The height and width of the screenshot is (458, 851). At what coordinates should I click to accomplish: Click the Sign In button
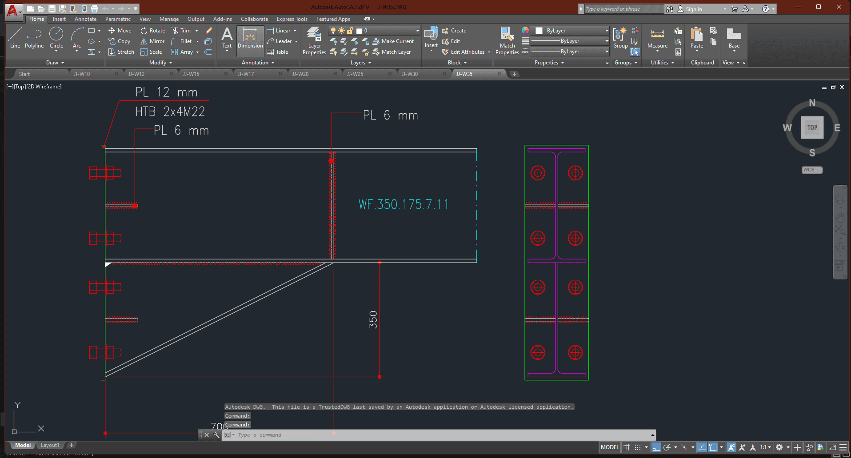pyautogui.click(x=693, y=9)
